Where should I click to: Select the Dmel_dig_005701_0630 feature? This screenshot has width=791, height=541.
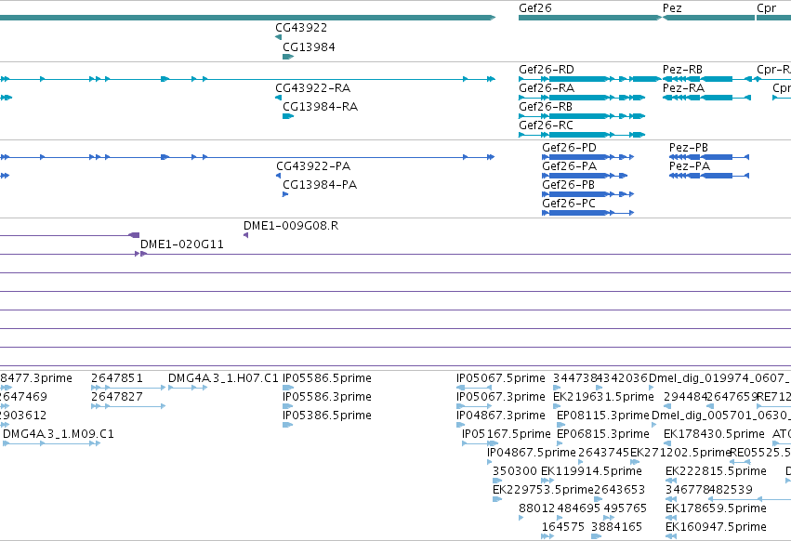(654, 425)
